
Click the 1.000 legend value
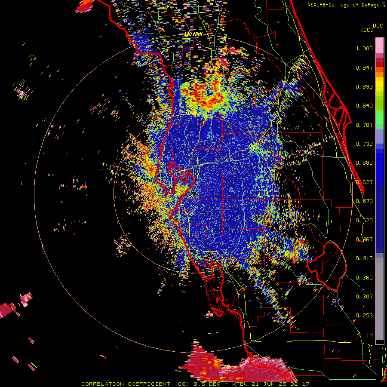click(x=364, y=48)
